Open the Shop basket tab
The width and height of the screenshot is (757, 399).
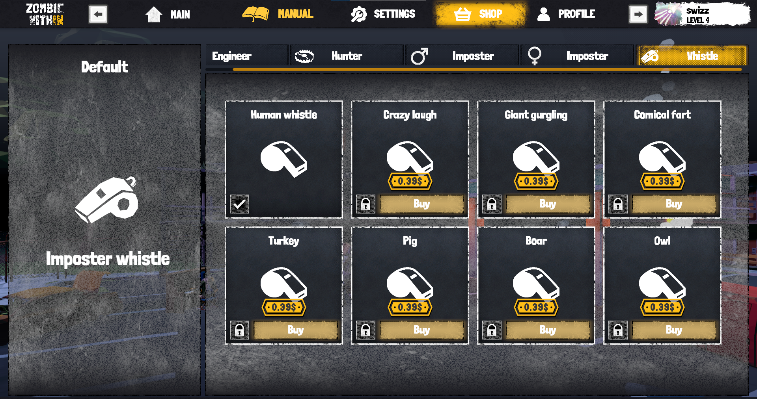click(481, 14)
